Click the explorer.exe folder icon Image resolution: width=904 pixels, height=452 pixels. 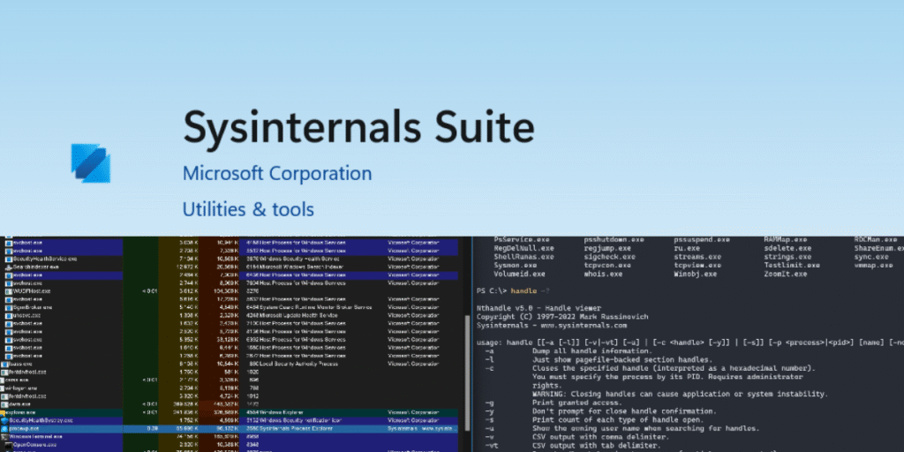click(x=4, y=413)
